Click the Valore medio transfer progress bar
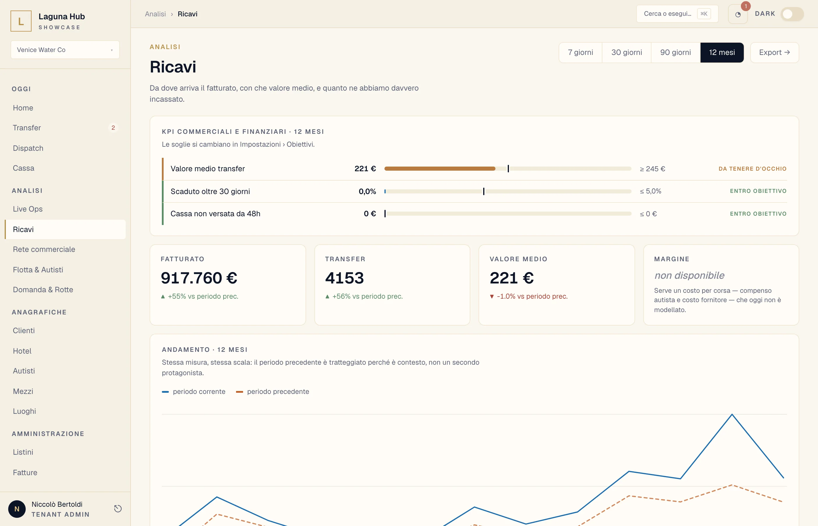 [x=508, y=169]
